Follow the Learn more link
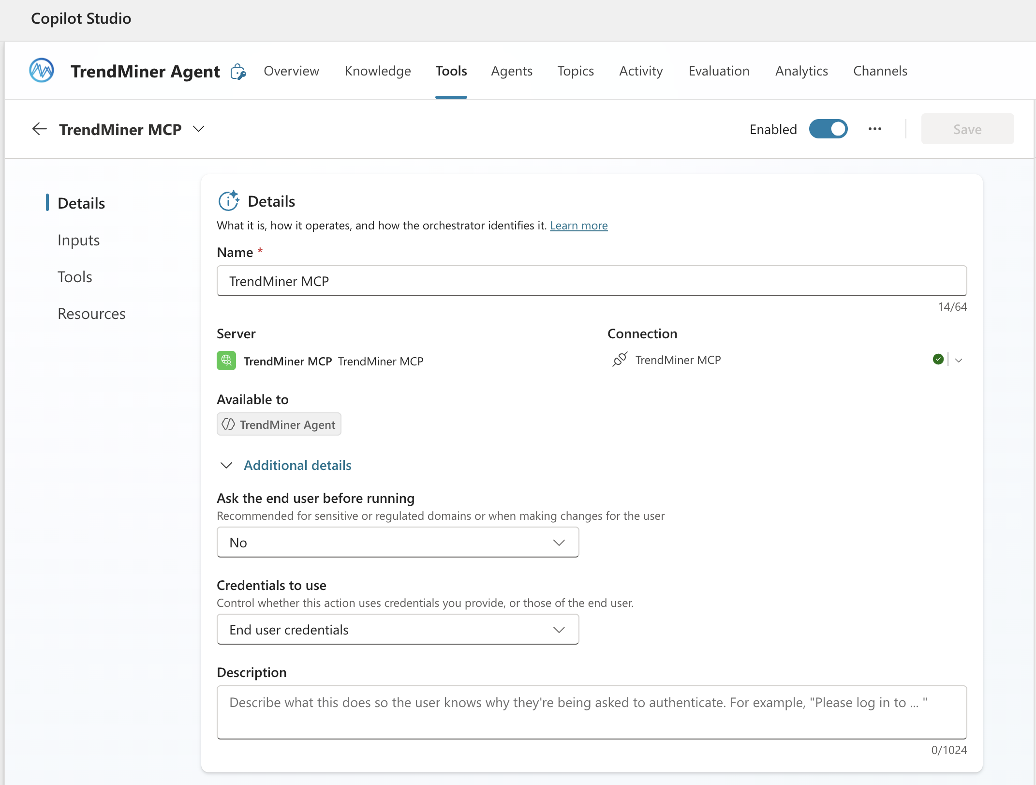The height and width of the screenshot is (785, 1036). click(x=578, y=226)
